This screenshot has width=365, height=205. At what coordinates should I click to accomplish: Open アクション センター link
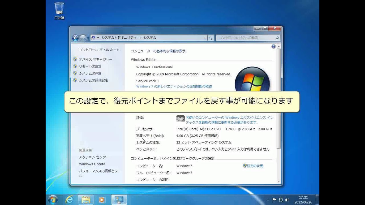94,157
